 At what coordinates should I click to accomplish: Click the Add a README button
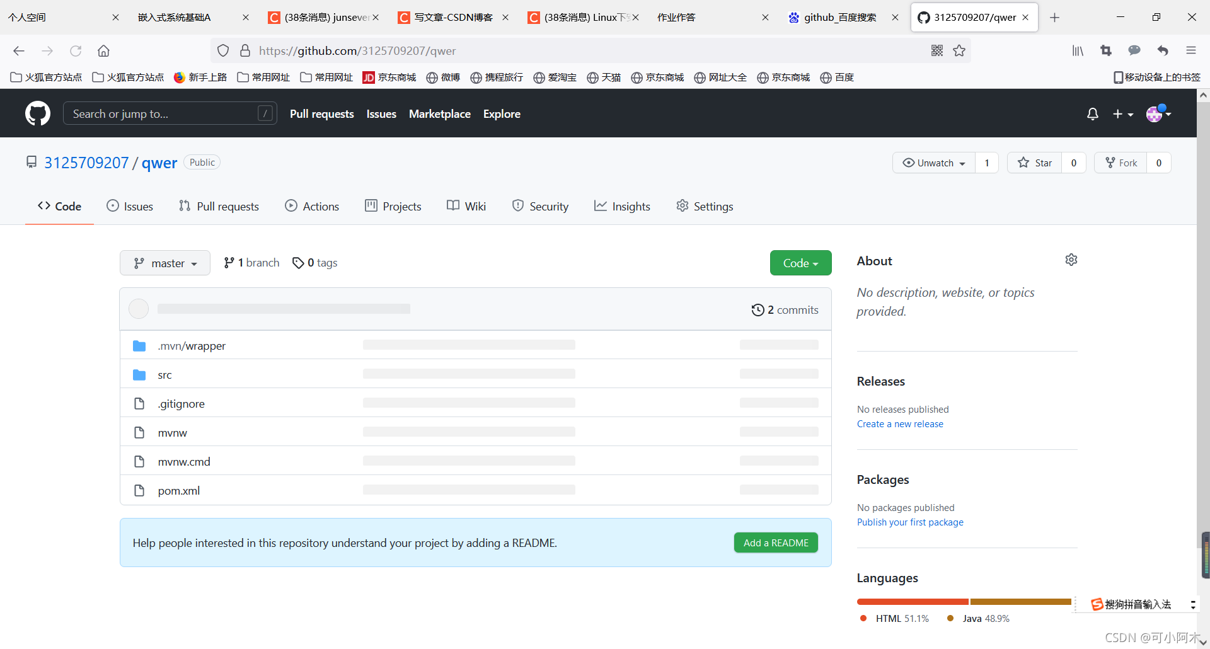point(776,543)
